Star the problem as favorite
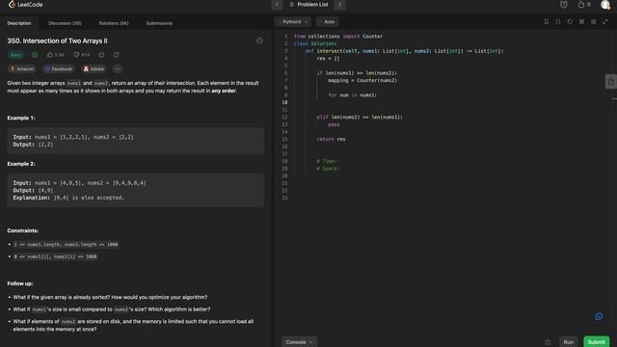This screenshot has width=617, height=347. click(x=101, y=55)
